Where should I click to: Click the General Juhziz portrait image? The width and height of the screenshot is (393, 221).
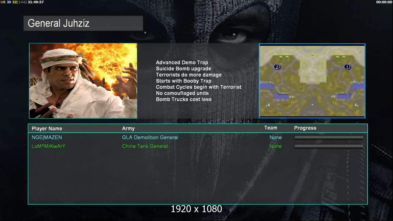tap(83, 81)
